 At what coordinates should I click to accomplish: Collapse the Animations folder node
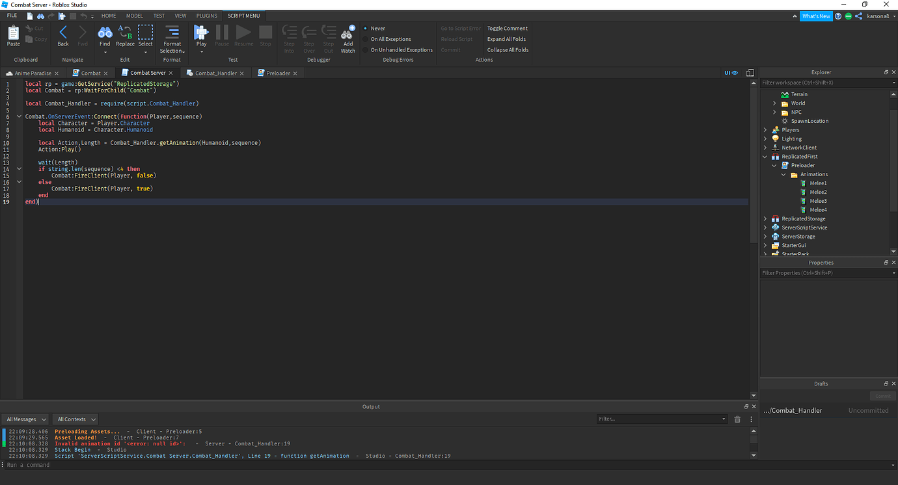[783, 174]
